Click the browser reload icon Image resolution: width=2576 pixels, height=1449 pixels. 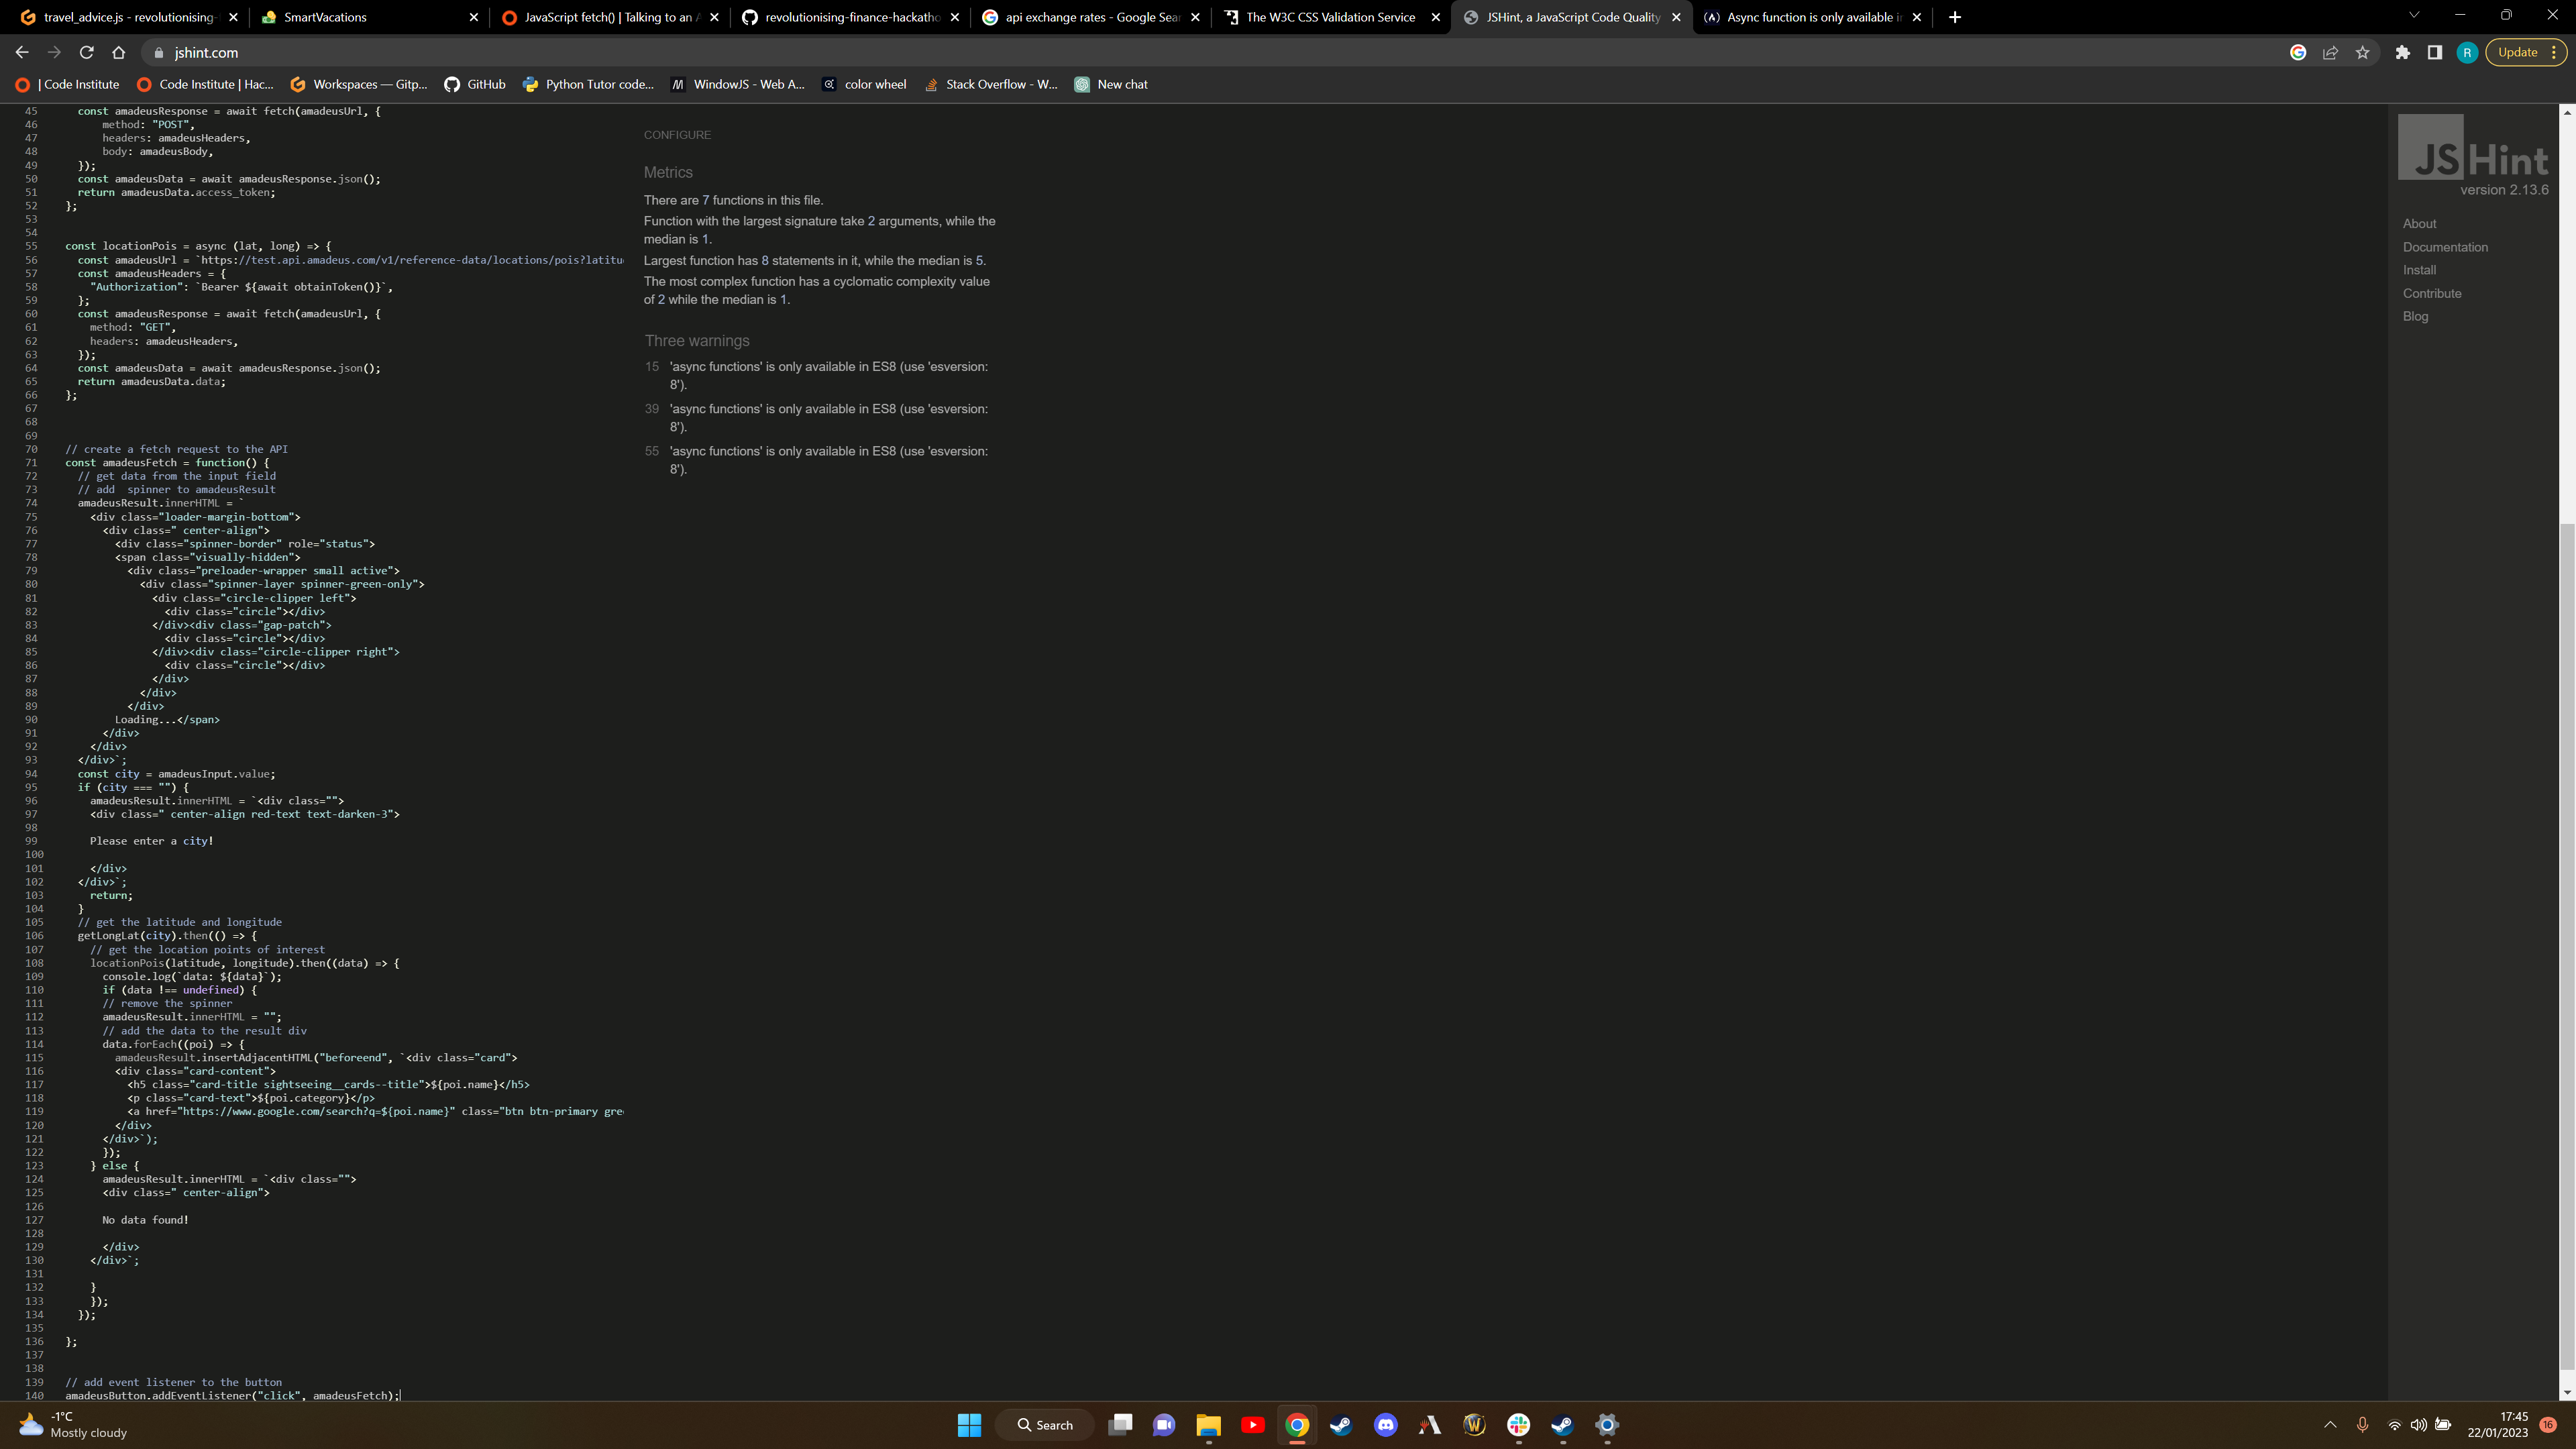tap(86, 53)
